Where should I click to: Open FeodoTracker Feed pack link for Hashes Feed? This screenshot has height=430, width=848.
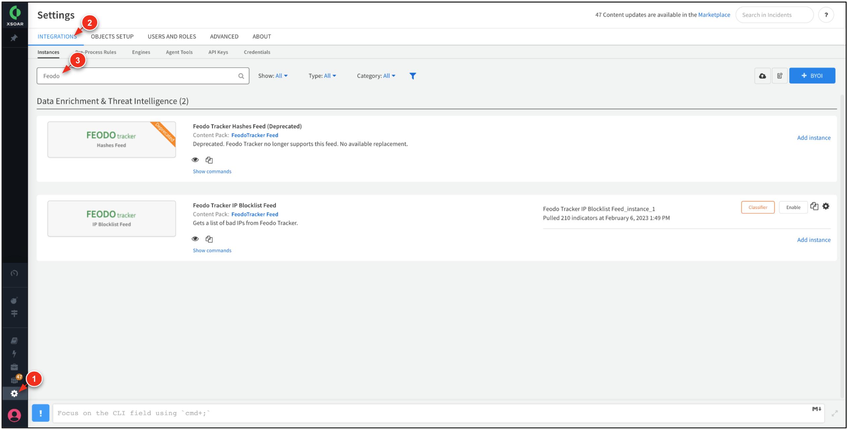[x=254, y=135]
